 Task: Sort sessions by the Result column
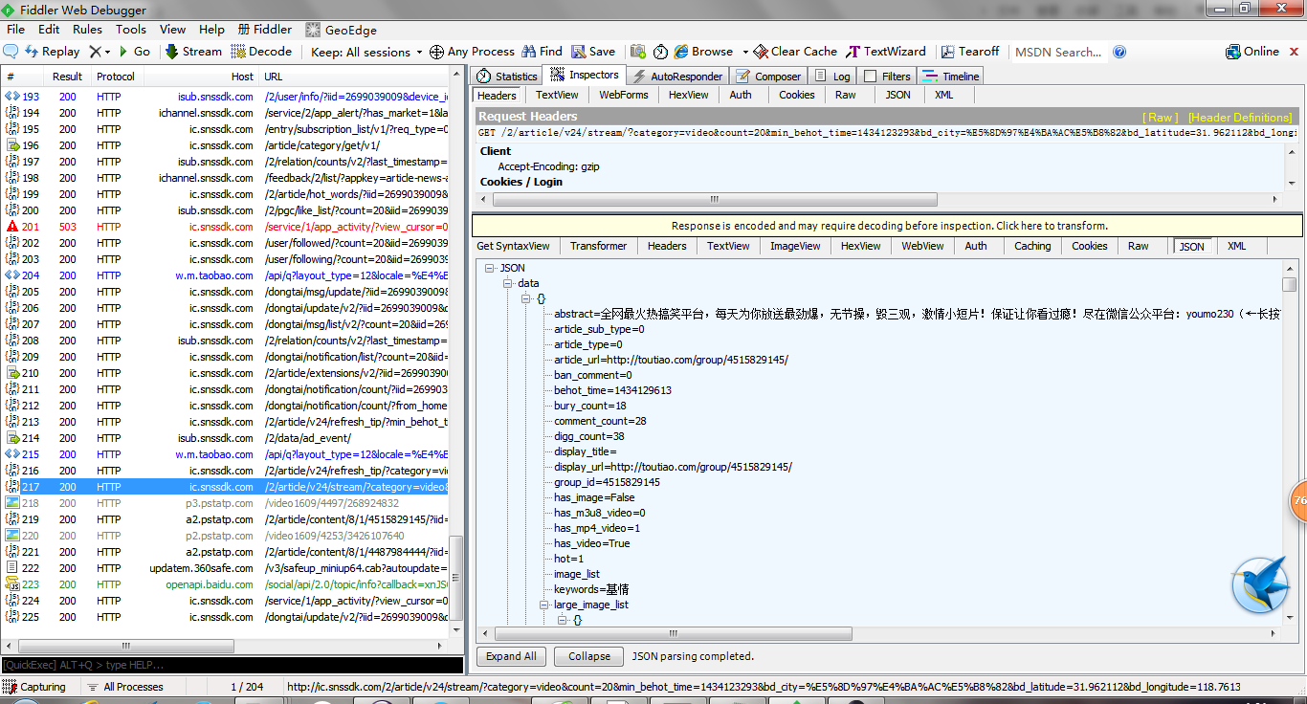(68, 77)
